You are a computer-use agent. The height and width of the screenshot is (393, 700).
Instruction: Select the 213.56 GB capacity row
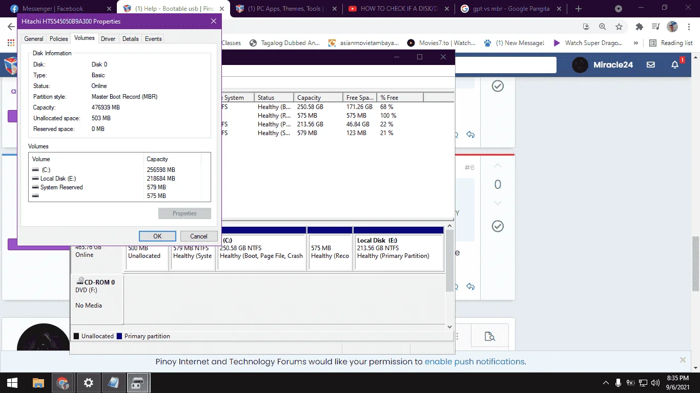[x=338, y=124]
